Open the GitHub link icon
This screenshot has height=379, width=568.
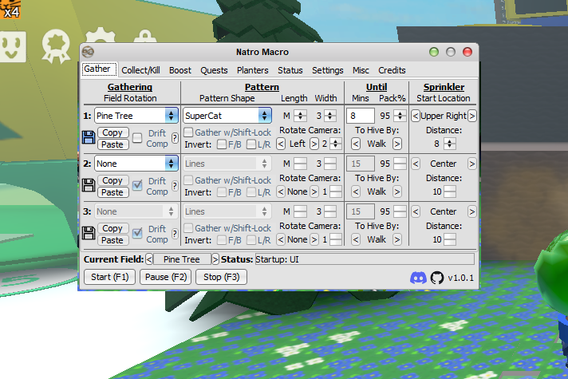(x=437, y=278)
